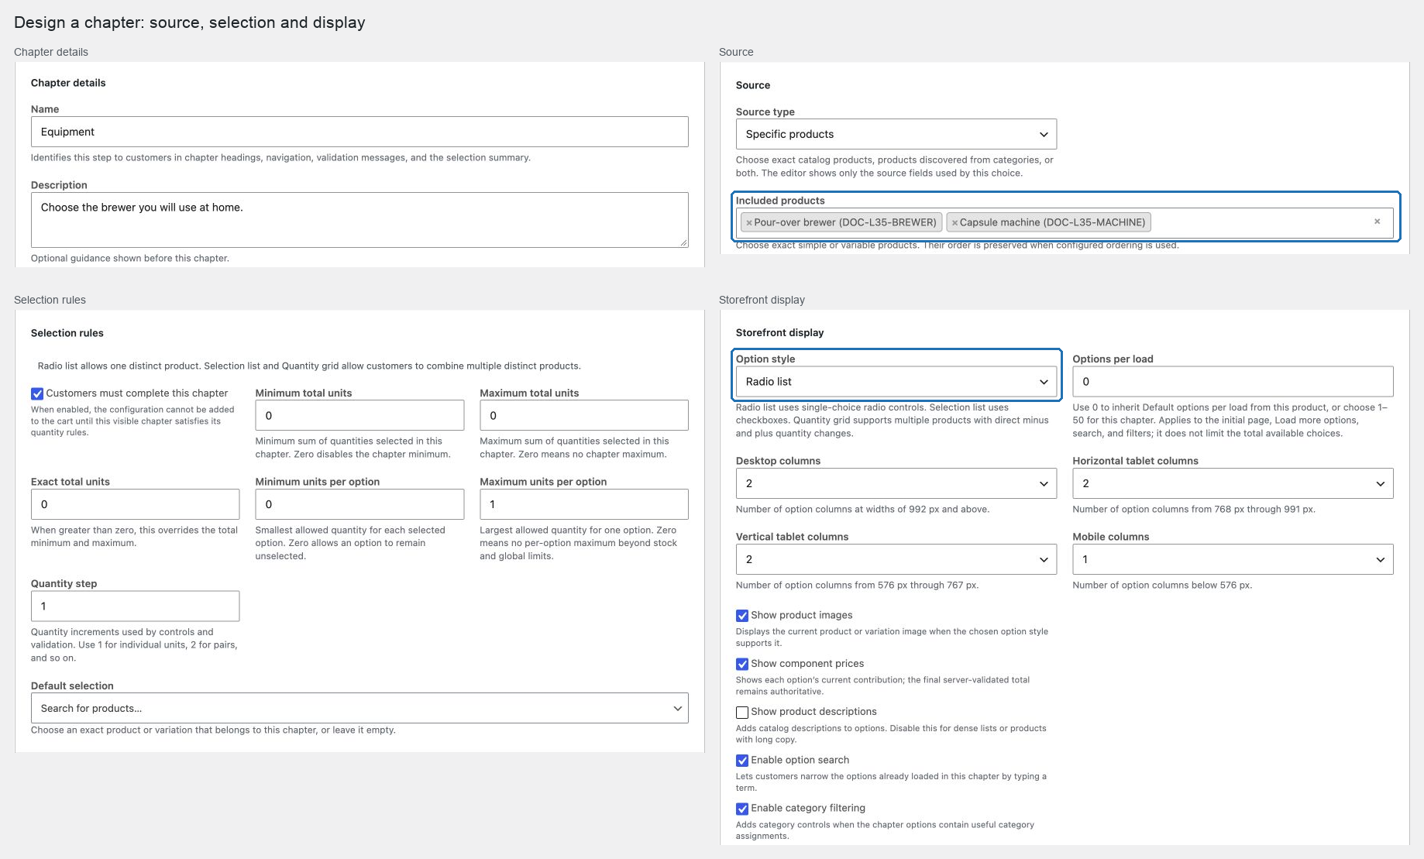Enable Show product descriptions

[x=742, y=712]
